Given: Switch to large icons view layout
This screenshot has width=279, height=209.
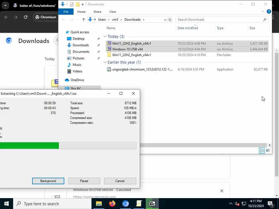Looking at the screenshot, I should (268, 150).
